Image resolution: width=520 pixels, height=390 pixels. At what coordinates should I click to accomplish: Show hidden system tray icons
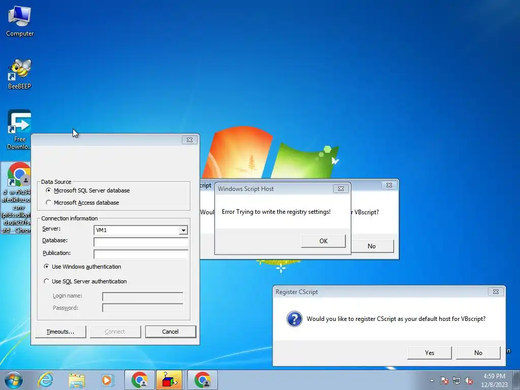(432, 380)
